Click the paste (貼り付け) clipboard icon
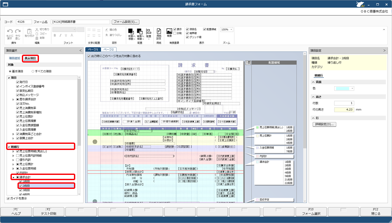The image size is (392, 223). tap(29, 31)
